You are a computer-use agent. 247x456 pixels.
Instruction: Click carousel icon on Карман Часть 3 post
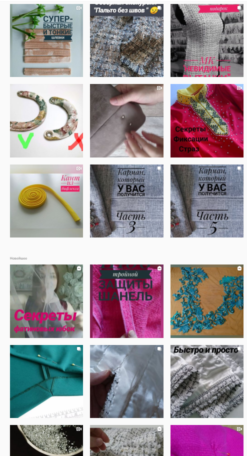pyautogui.click(x=159, y=168)
